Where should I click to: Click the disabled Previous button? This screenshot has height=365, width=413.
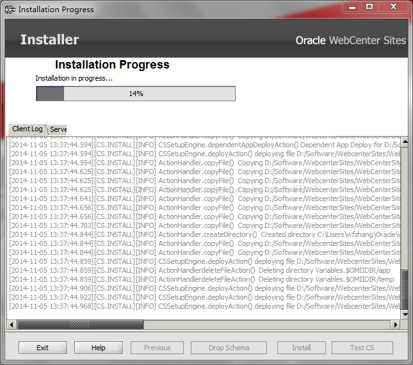pos(158,348)
